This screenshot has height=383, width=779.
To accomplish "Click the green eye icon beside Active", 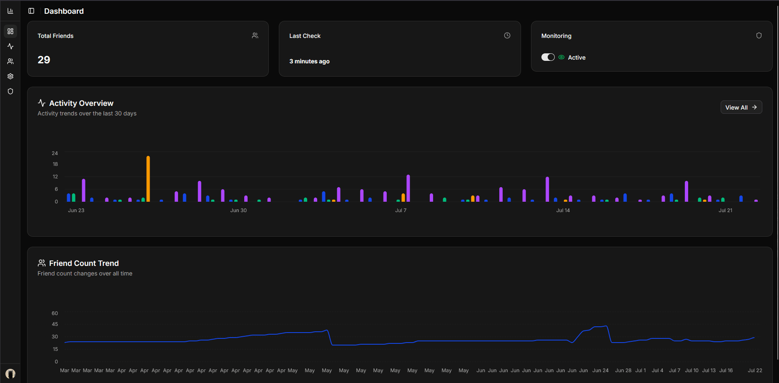I will [561, 57].
